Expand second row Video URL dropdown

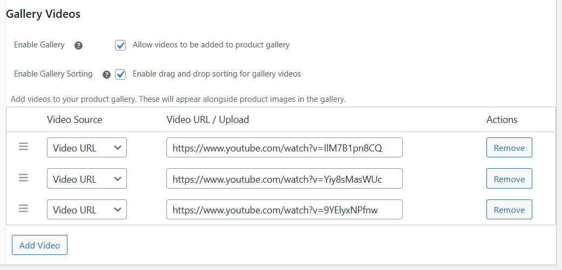coord(87,179)
